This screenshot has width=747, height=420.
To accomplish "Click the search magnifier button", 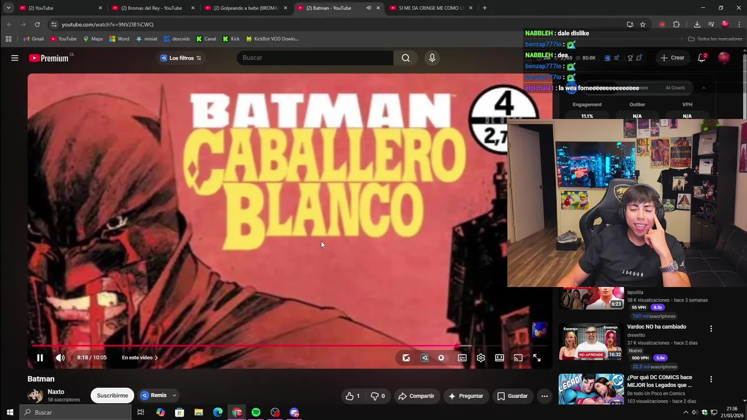I will [406, 58].
